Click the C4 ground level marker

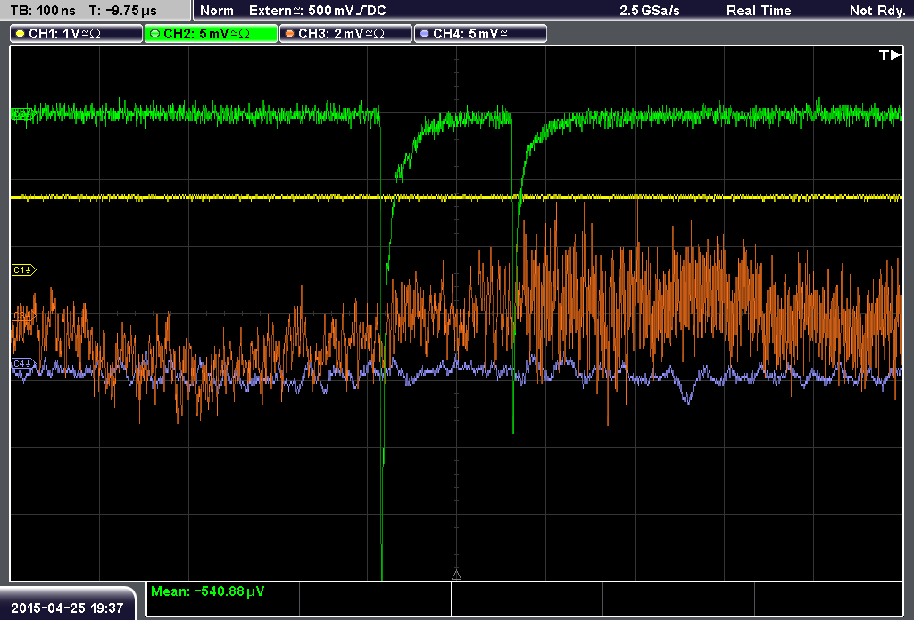23,364
